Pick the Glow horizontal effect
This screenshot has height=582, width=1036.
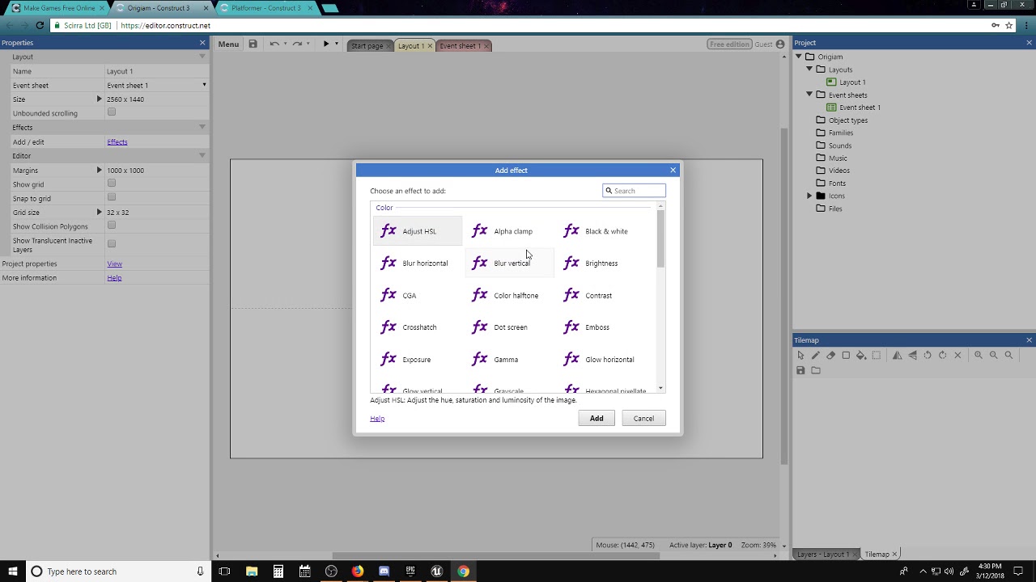pos(601,360)
